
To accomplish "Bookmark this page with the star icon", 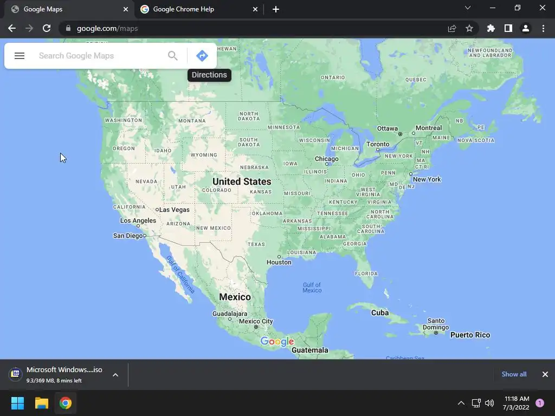I will (469, 28).
